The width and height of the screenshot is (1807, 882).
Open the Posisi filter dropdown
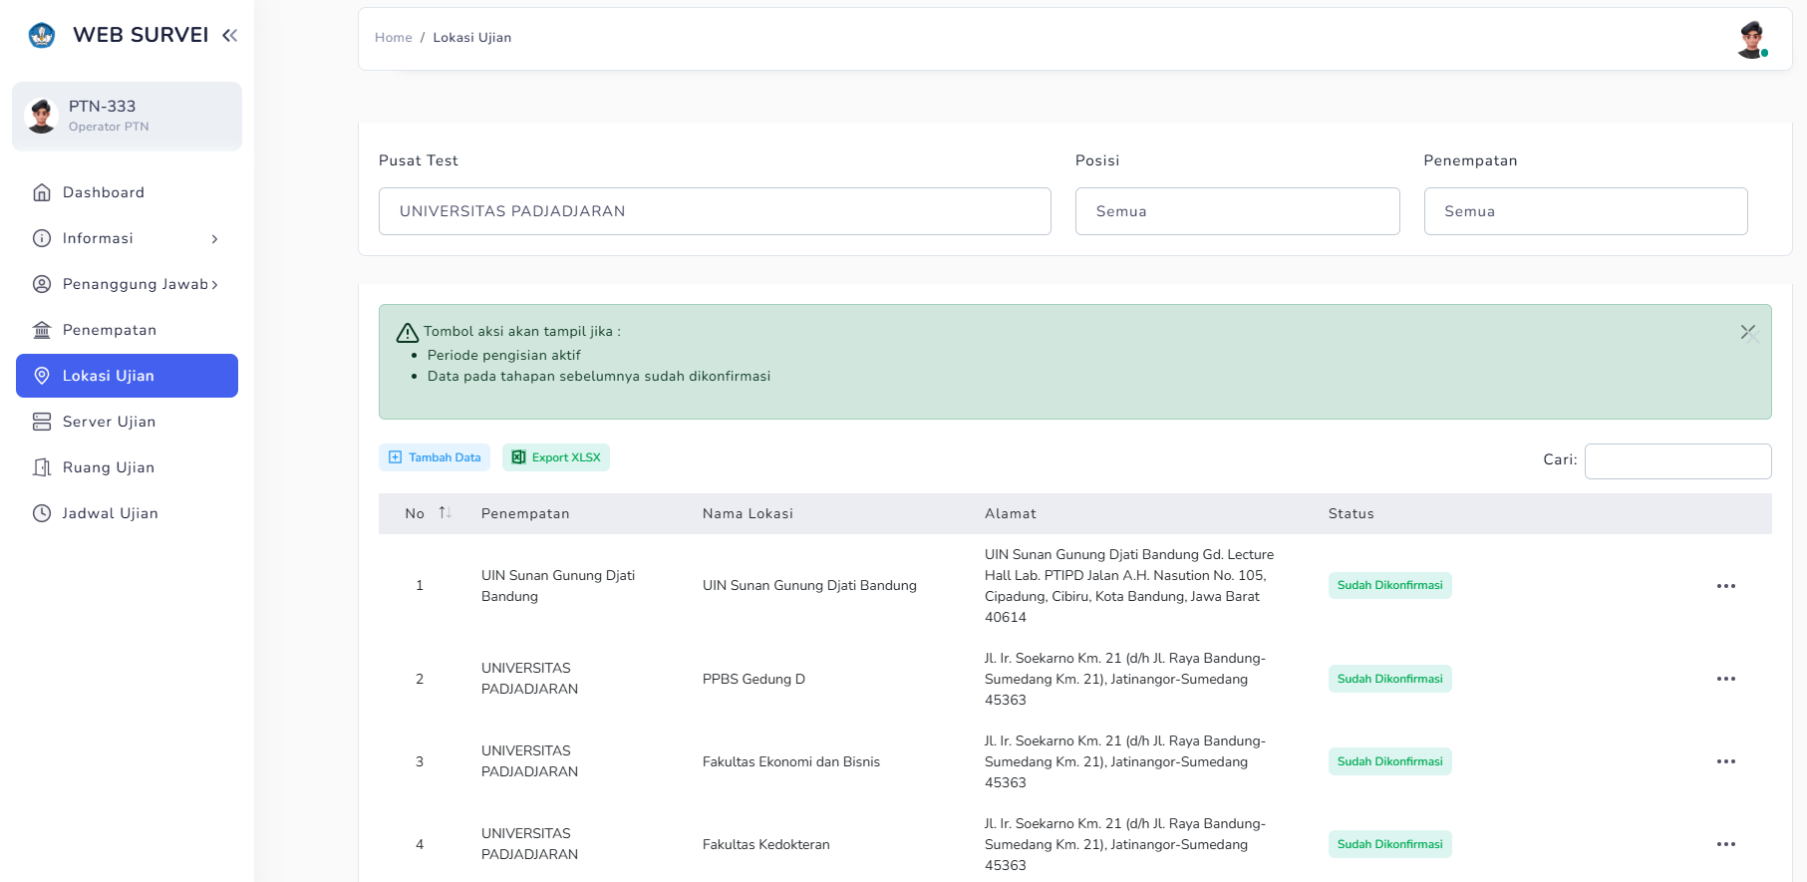[1237, 211]
